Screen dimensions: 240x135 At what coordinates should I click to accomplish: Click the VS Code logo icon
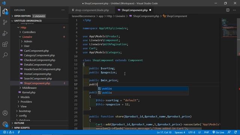pos(4,3)
